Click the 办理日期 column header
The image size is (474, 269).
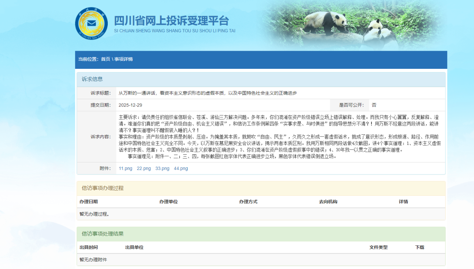pyautogui.click(x=89, y=202)
